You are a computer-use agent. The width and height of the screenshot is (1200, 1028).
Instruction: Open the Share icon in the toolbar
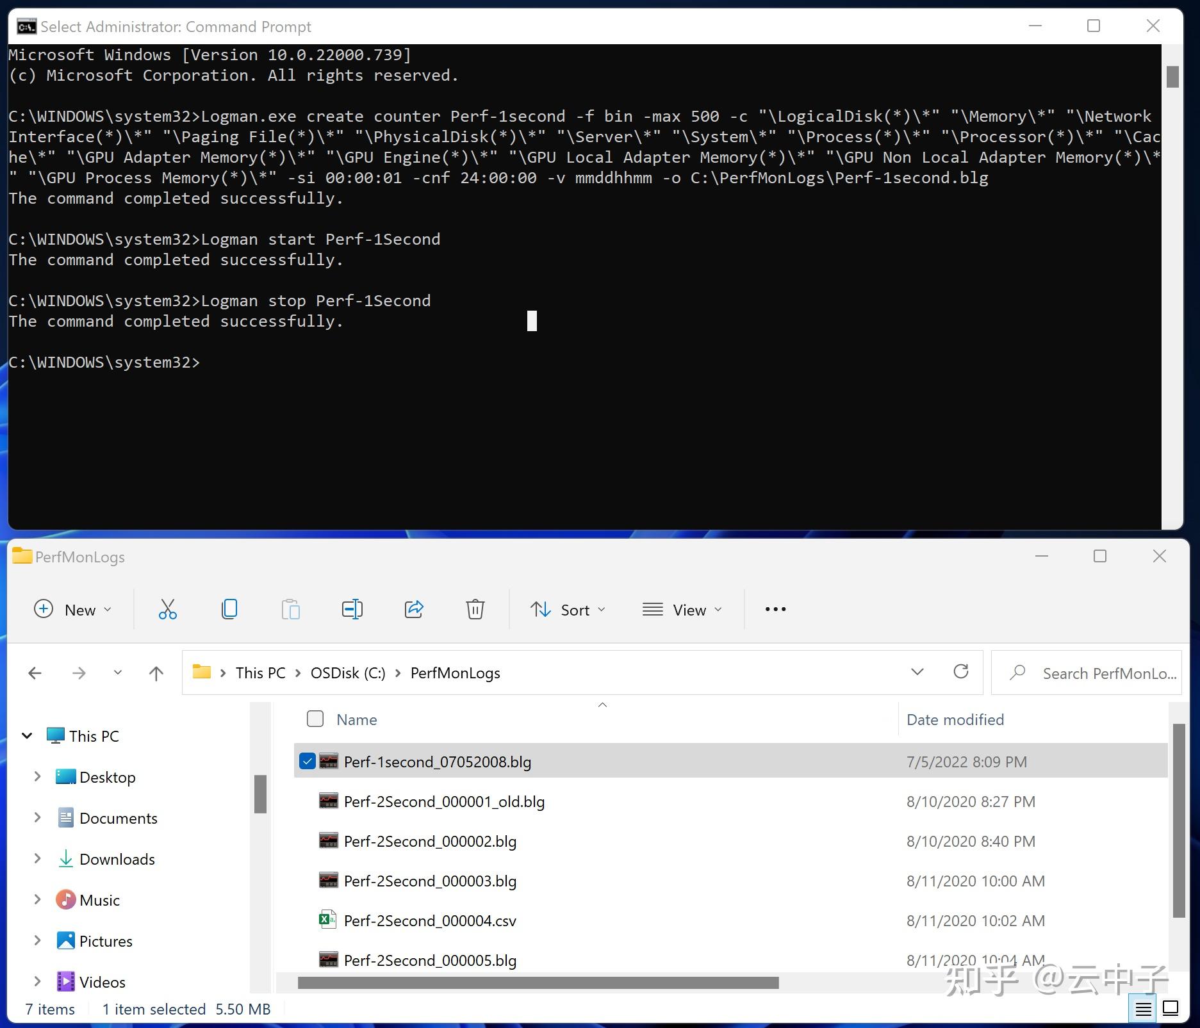click(413, 609)
